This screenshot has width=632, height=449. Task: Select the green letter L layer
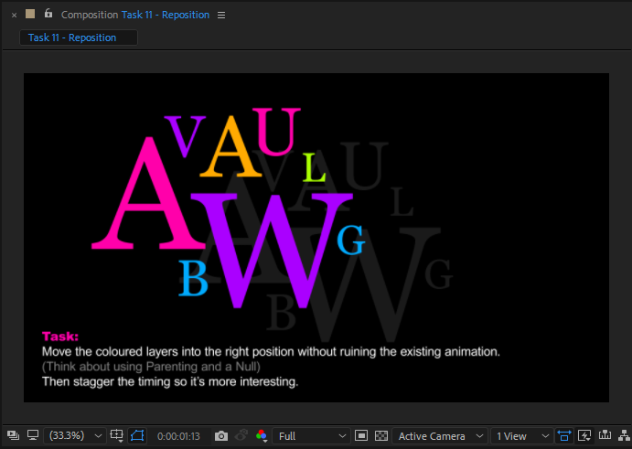pos(314,167)
